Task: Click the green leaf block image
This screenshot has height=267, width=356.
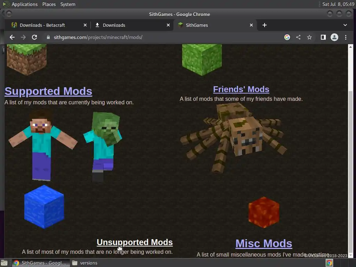Action: pos(202,59)
